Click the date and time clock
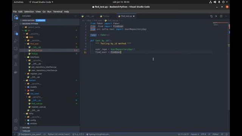Viewport: 242px width, 136px height. click(121, 2)
